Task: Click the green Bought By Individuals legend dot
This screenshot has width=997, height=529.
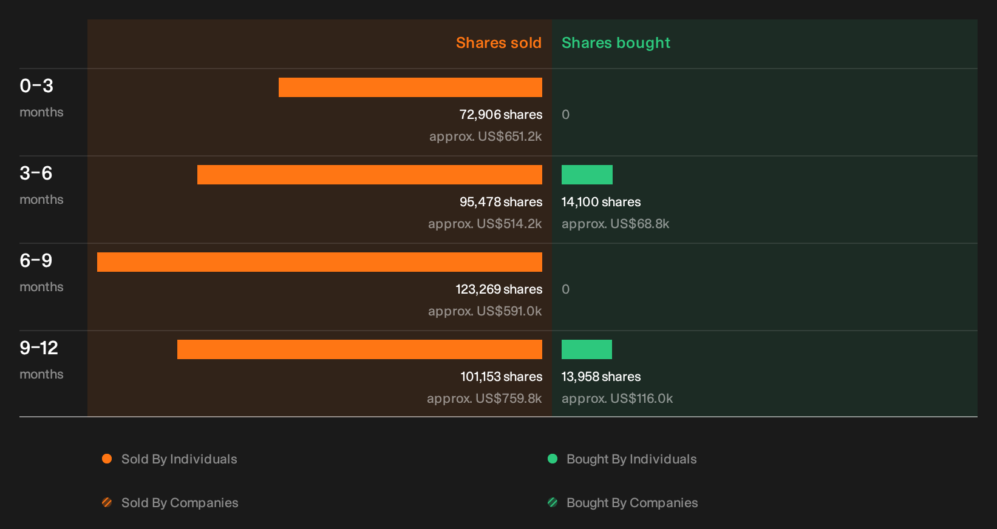Action: click(x=553, y=459)
